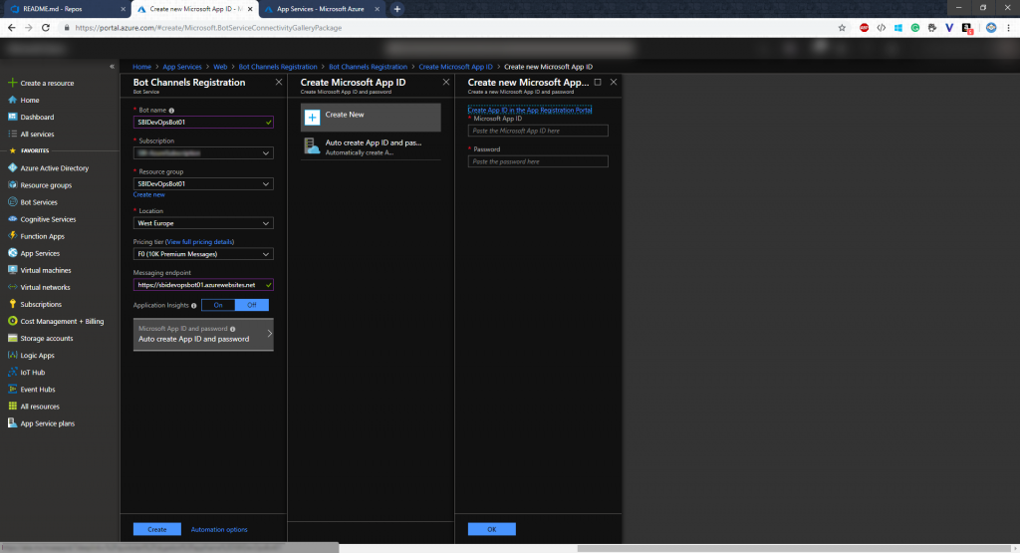Open the Pricing tier dropdown
Screen dimensions: 1020x553
pyautogui.click(x=203, y=254)
